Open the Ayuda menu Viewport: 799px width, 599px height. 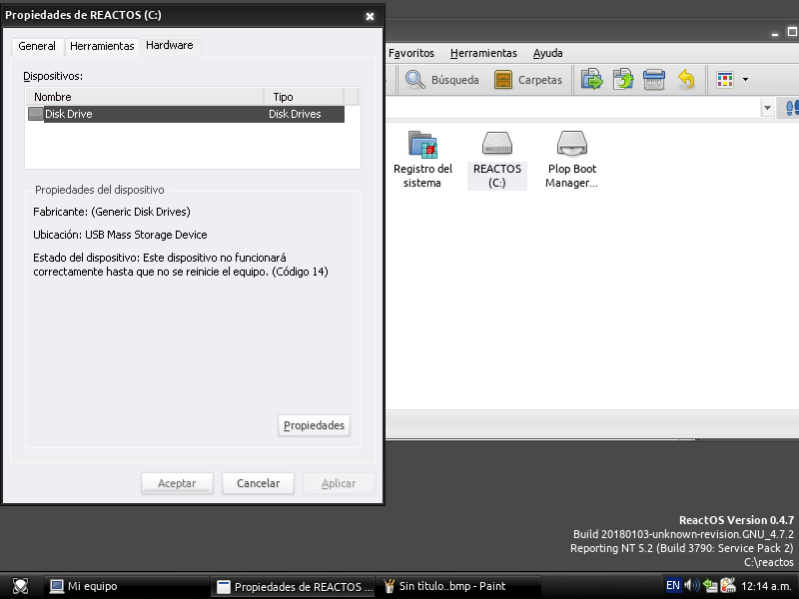click(547, 53)
